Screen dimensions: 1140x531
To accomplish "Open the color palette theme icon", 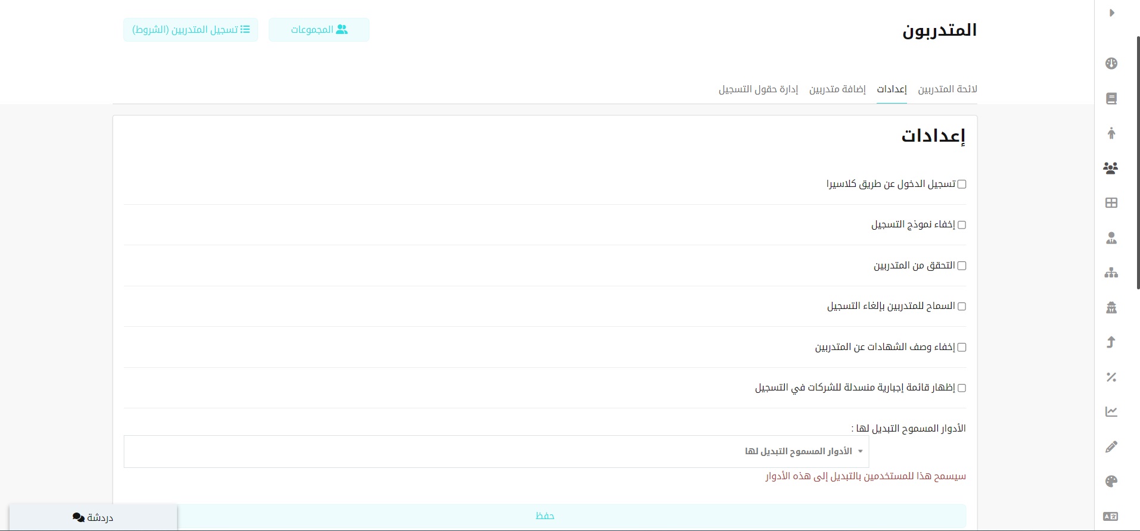I will tap(1111, 482).
